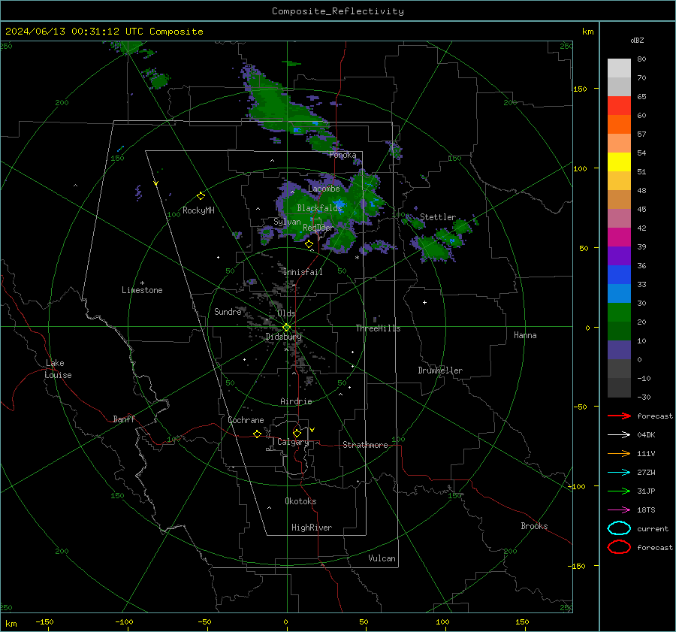The height and width of the screenshot is (632, 676).
Task: Click the Strathmore city label
Action: pyautogui.click(x=365, y=445)
